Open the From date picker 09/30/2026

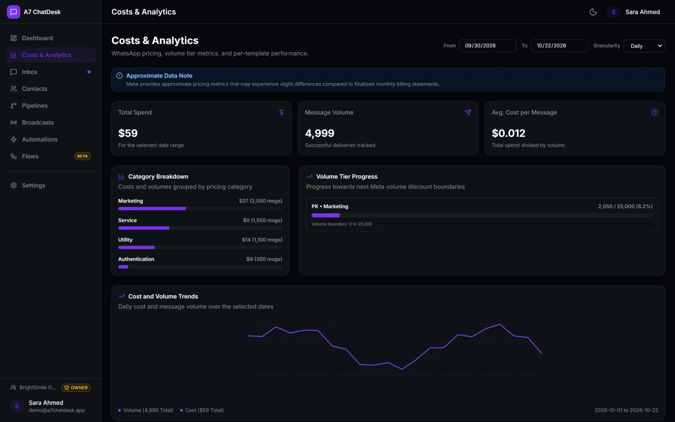[488, 46]
